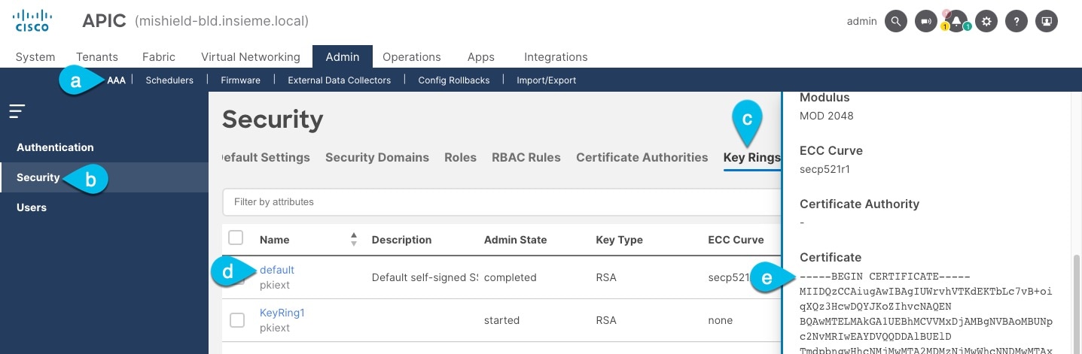The width and height of the screenshot is (1082, 354).
Task: Select the Admin menu tab
Action: [x=343, y=56]
